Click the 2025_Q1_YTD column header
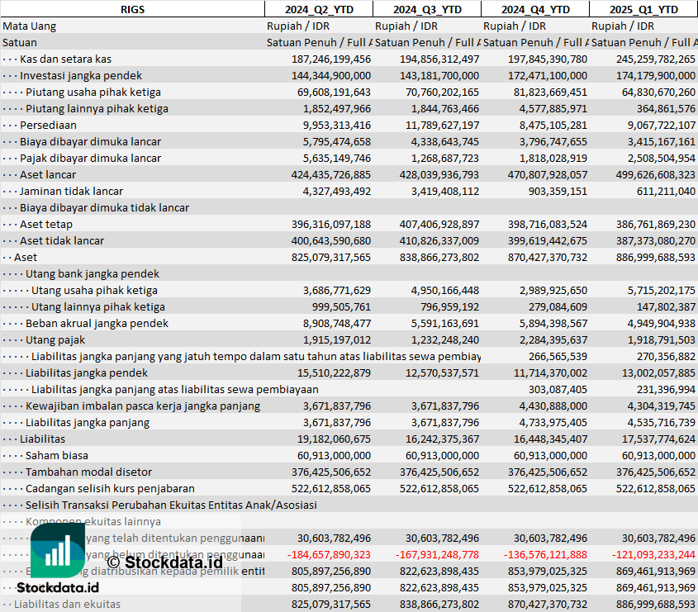Viewport: 698px width, 612px height. pos(643,9)
